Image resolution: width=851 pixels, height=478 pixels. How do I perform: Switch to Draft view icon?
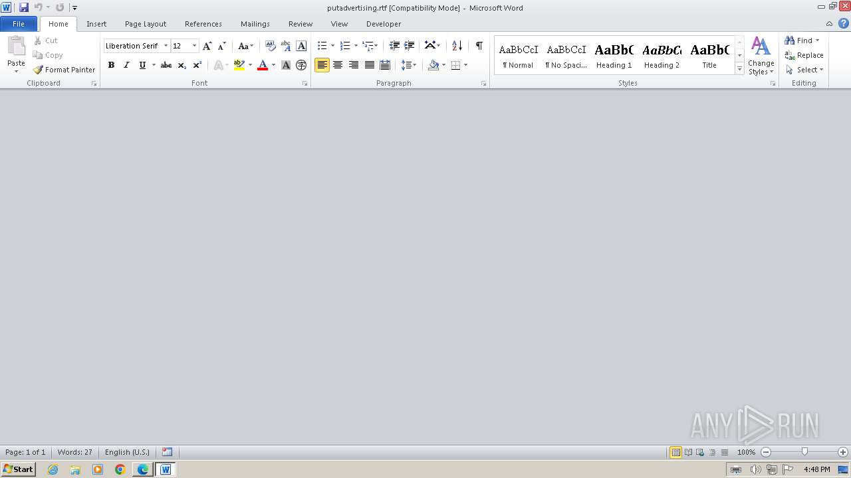[725, 452]
